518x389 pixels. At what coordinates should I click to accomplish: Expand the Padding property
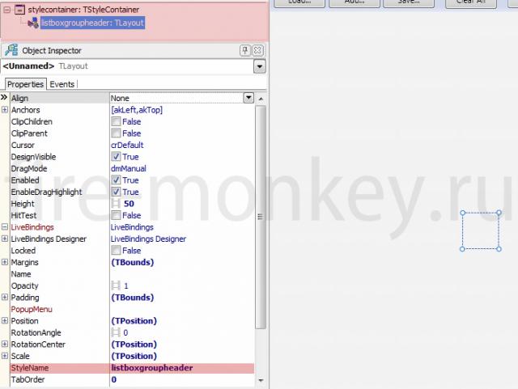pos(5,297)
